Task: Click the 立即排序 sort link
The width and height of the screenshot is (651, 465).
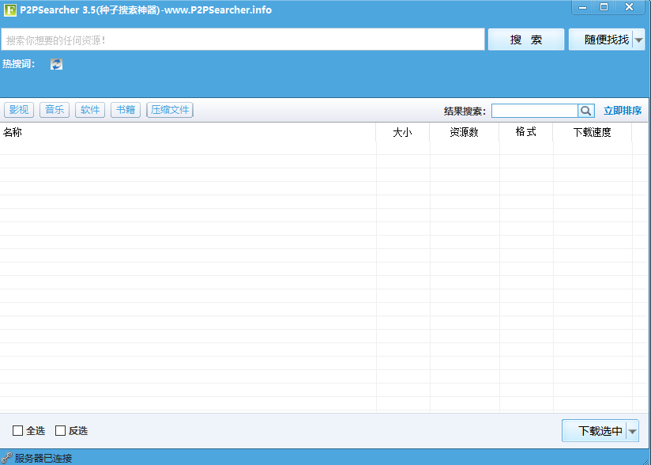Action: [x=623, y=111]
